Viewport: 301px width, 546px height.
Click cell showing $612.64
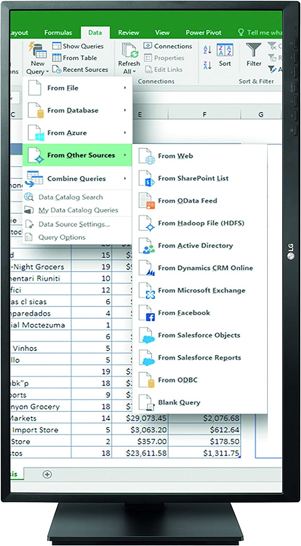click(205, 430)
